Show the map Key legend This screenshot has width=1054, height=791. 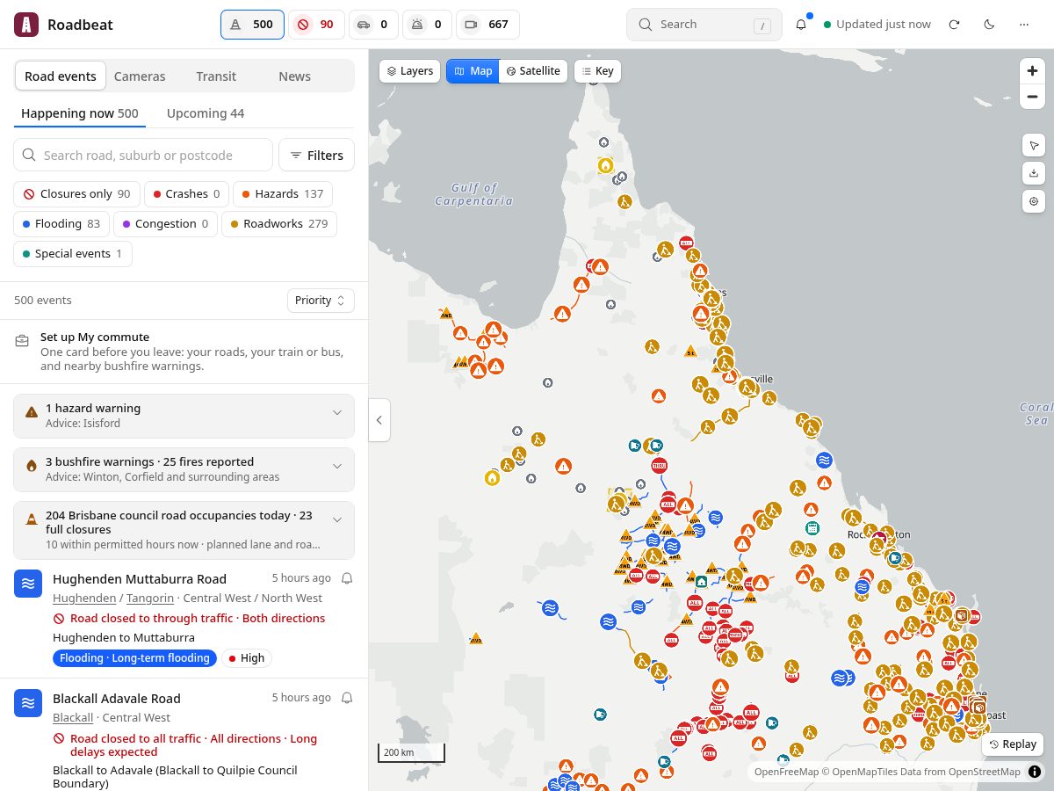(597, 71)
